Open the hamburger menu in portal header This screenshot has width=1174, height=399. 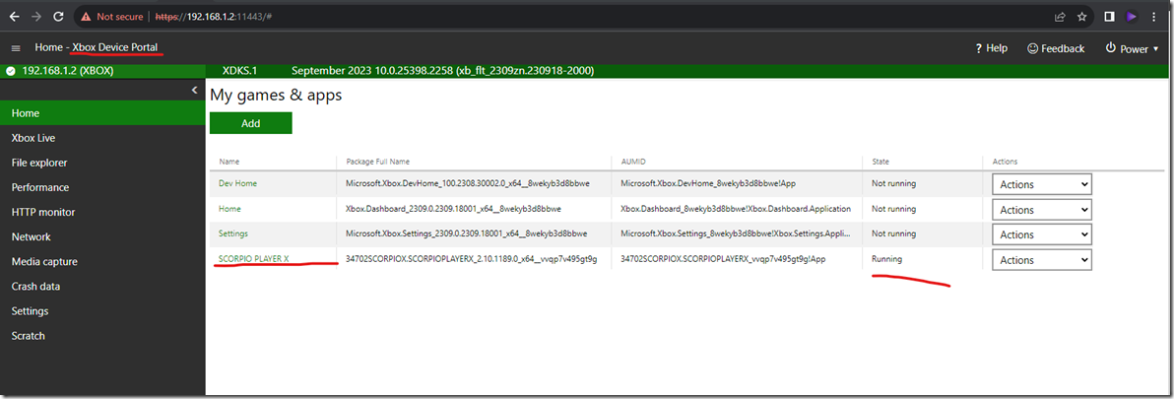[16, 48]
